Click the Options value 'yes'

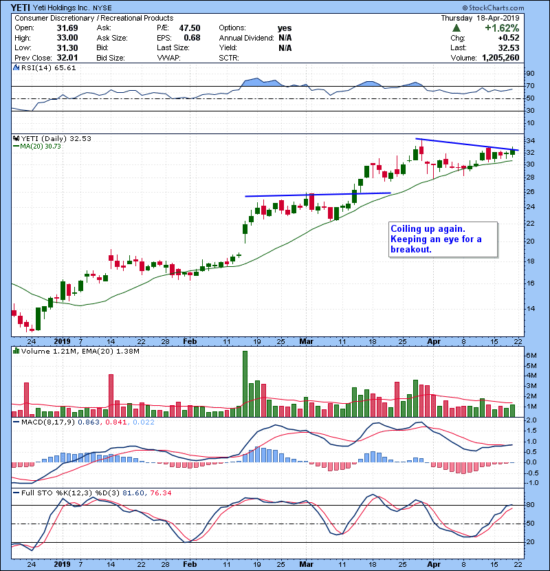[x=285, y=28]
